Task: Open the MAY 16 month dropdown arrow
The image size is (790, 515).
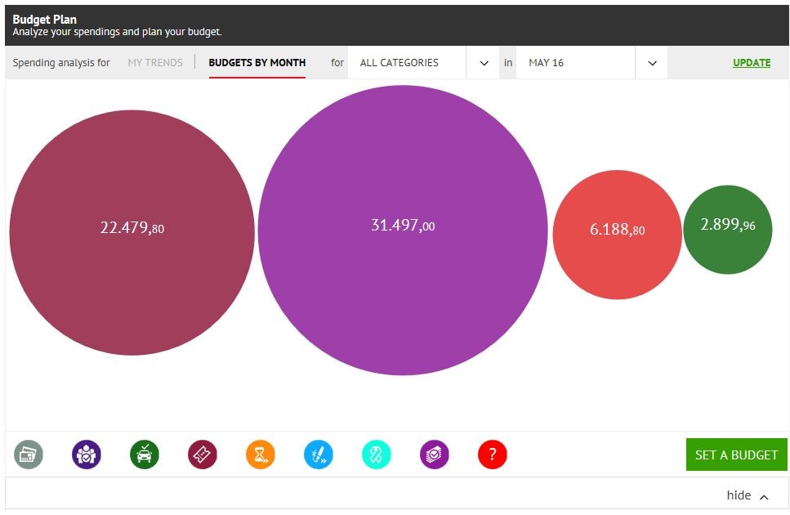Action: (x=652, y=63)
